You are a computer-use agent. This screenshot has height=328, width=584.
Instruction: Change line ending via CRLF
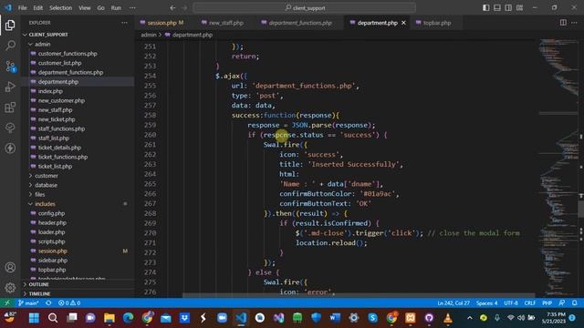pos(529,303)
